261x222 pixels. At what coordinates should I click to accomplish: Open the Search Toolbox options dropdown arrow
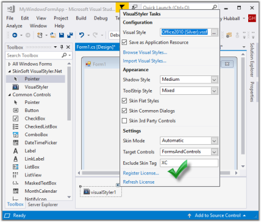pos(70,55)
